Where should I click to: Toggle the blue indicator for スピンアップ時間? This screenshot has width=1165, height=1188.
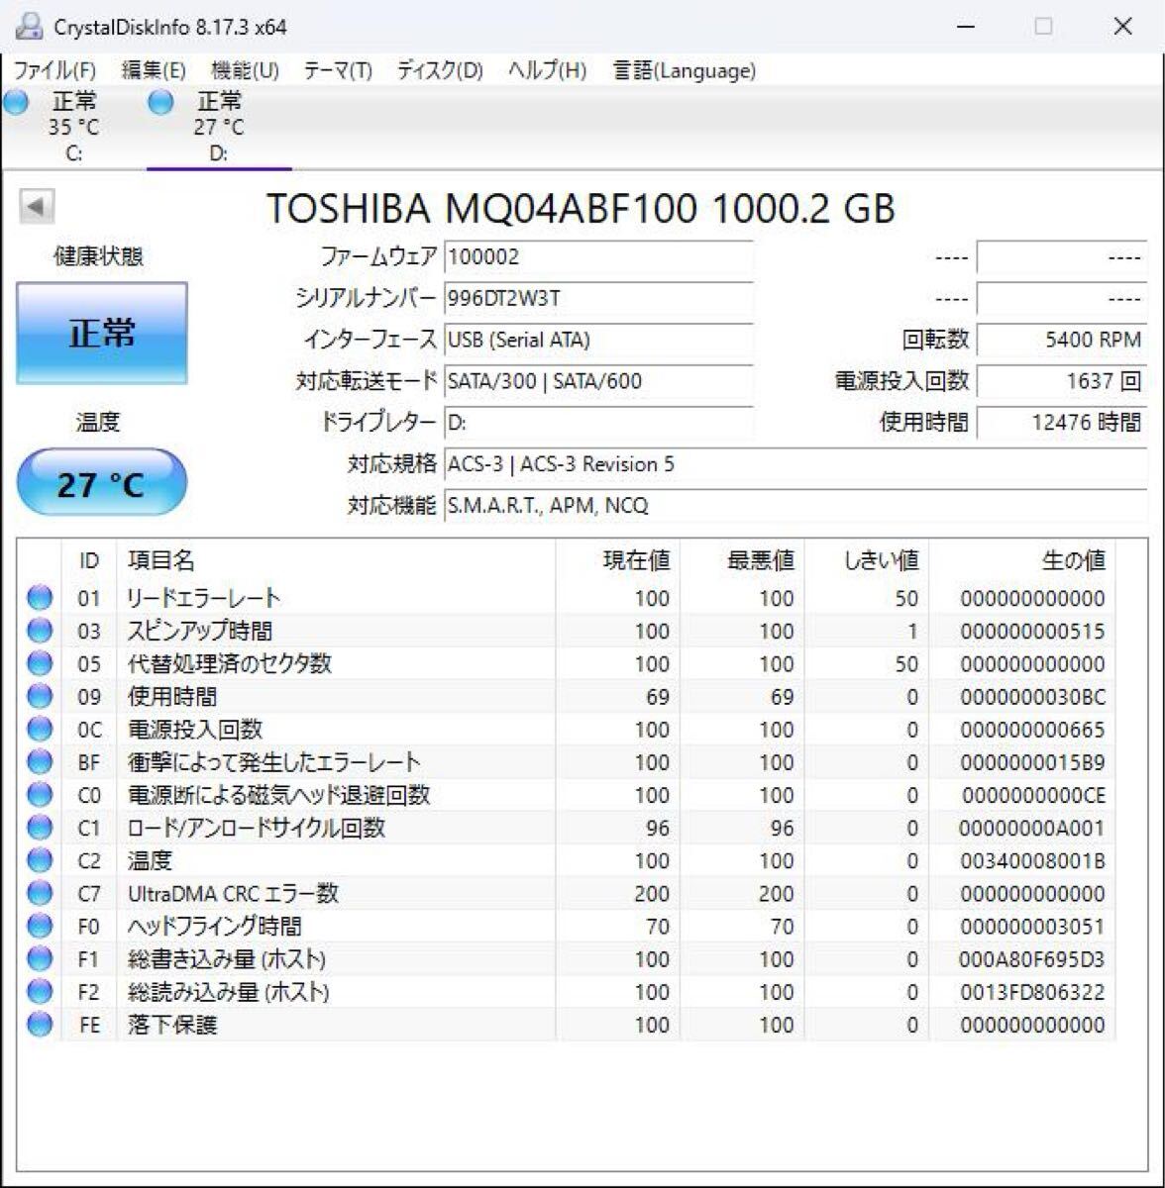click(x=39, y=631)
